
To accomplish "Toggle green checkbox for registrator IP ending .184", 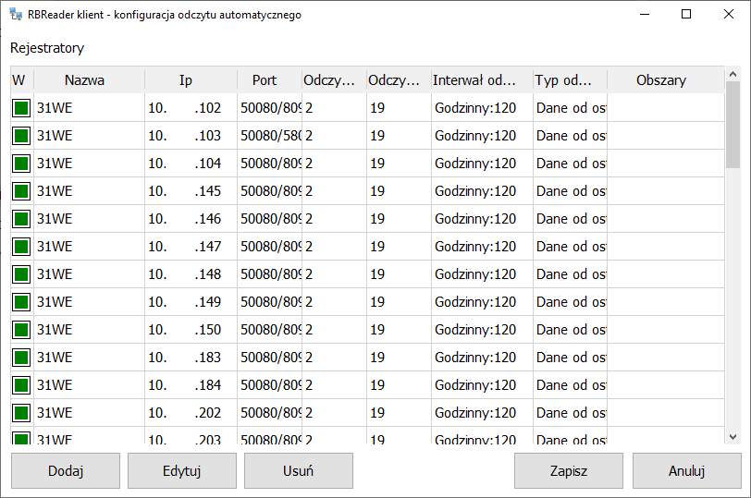I will pos(21,385).
